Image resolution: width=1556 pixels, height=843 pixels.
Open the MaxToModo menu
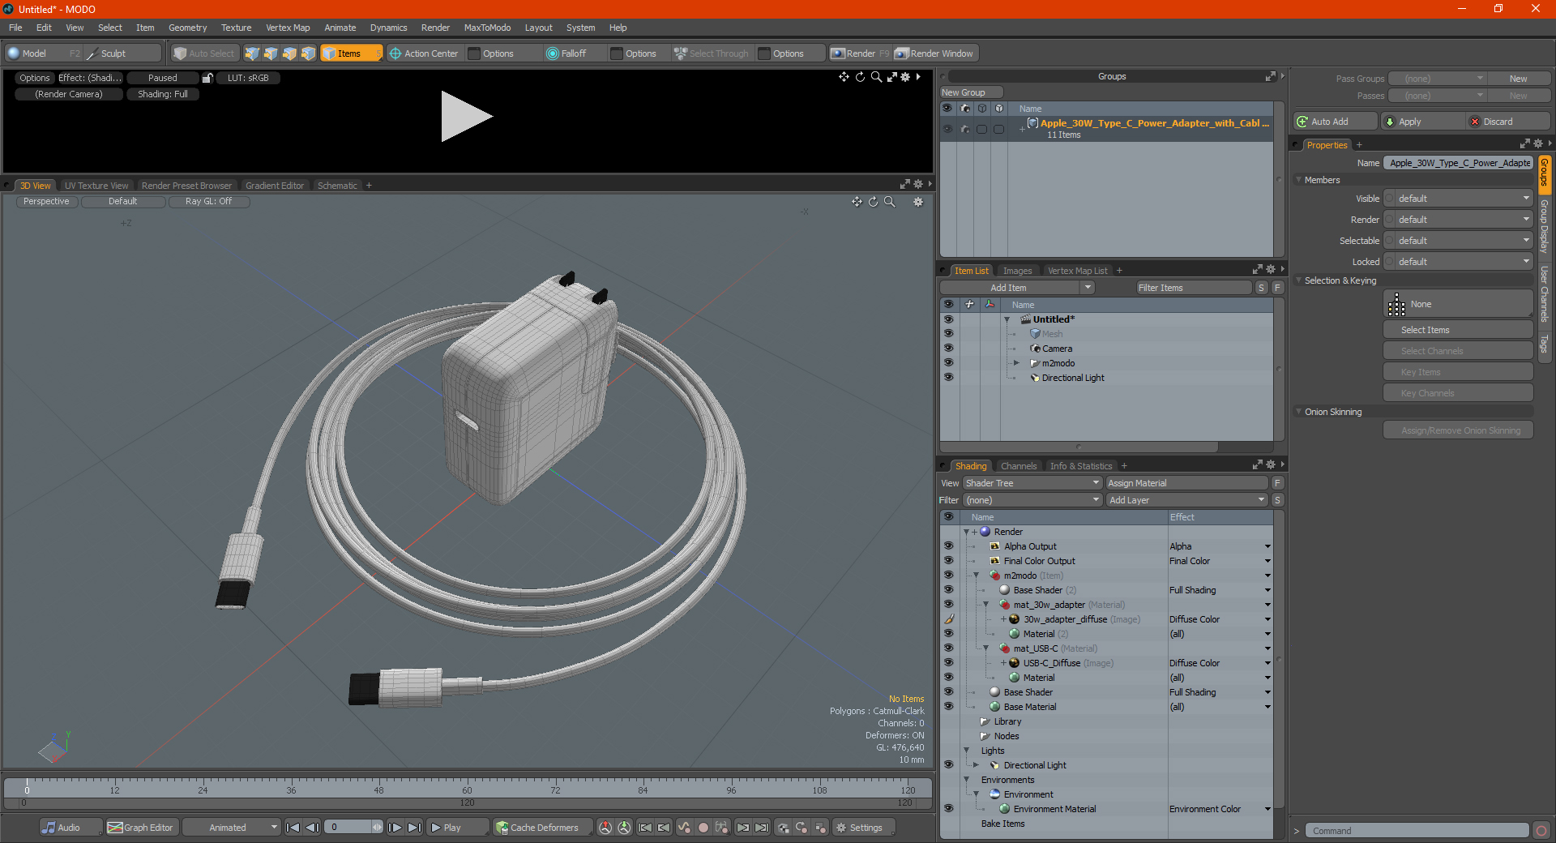487,28
